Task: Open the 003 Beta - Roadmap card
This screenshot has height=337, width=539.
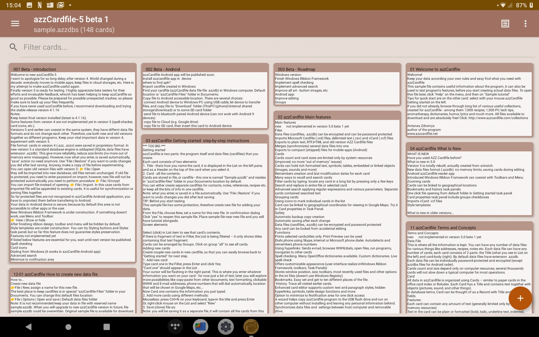Action: pos(337,85)
